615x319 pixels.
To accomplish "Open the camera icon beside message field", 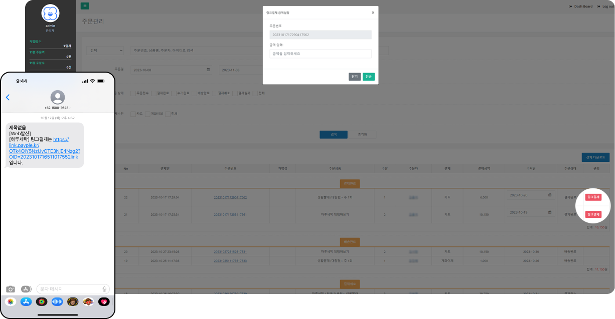I will pyautogui.click(x=11, y=289).
